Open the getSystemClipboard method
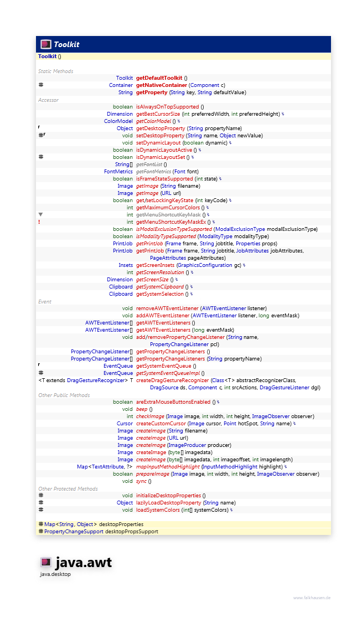 [160, 287]
